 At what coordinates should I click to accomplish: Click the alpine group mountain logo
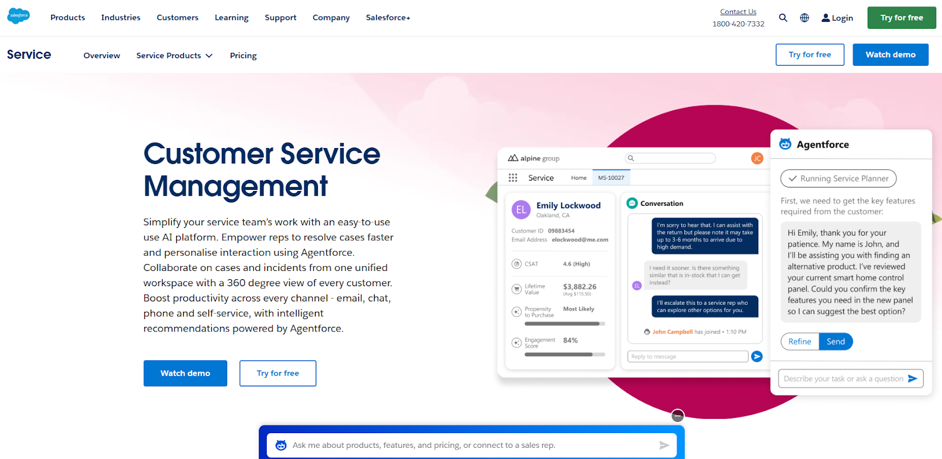click(x=513, y=158)
